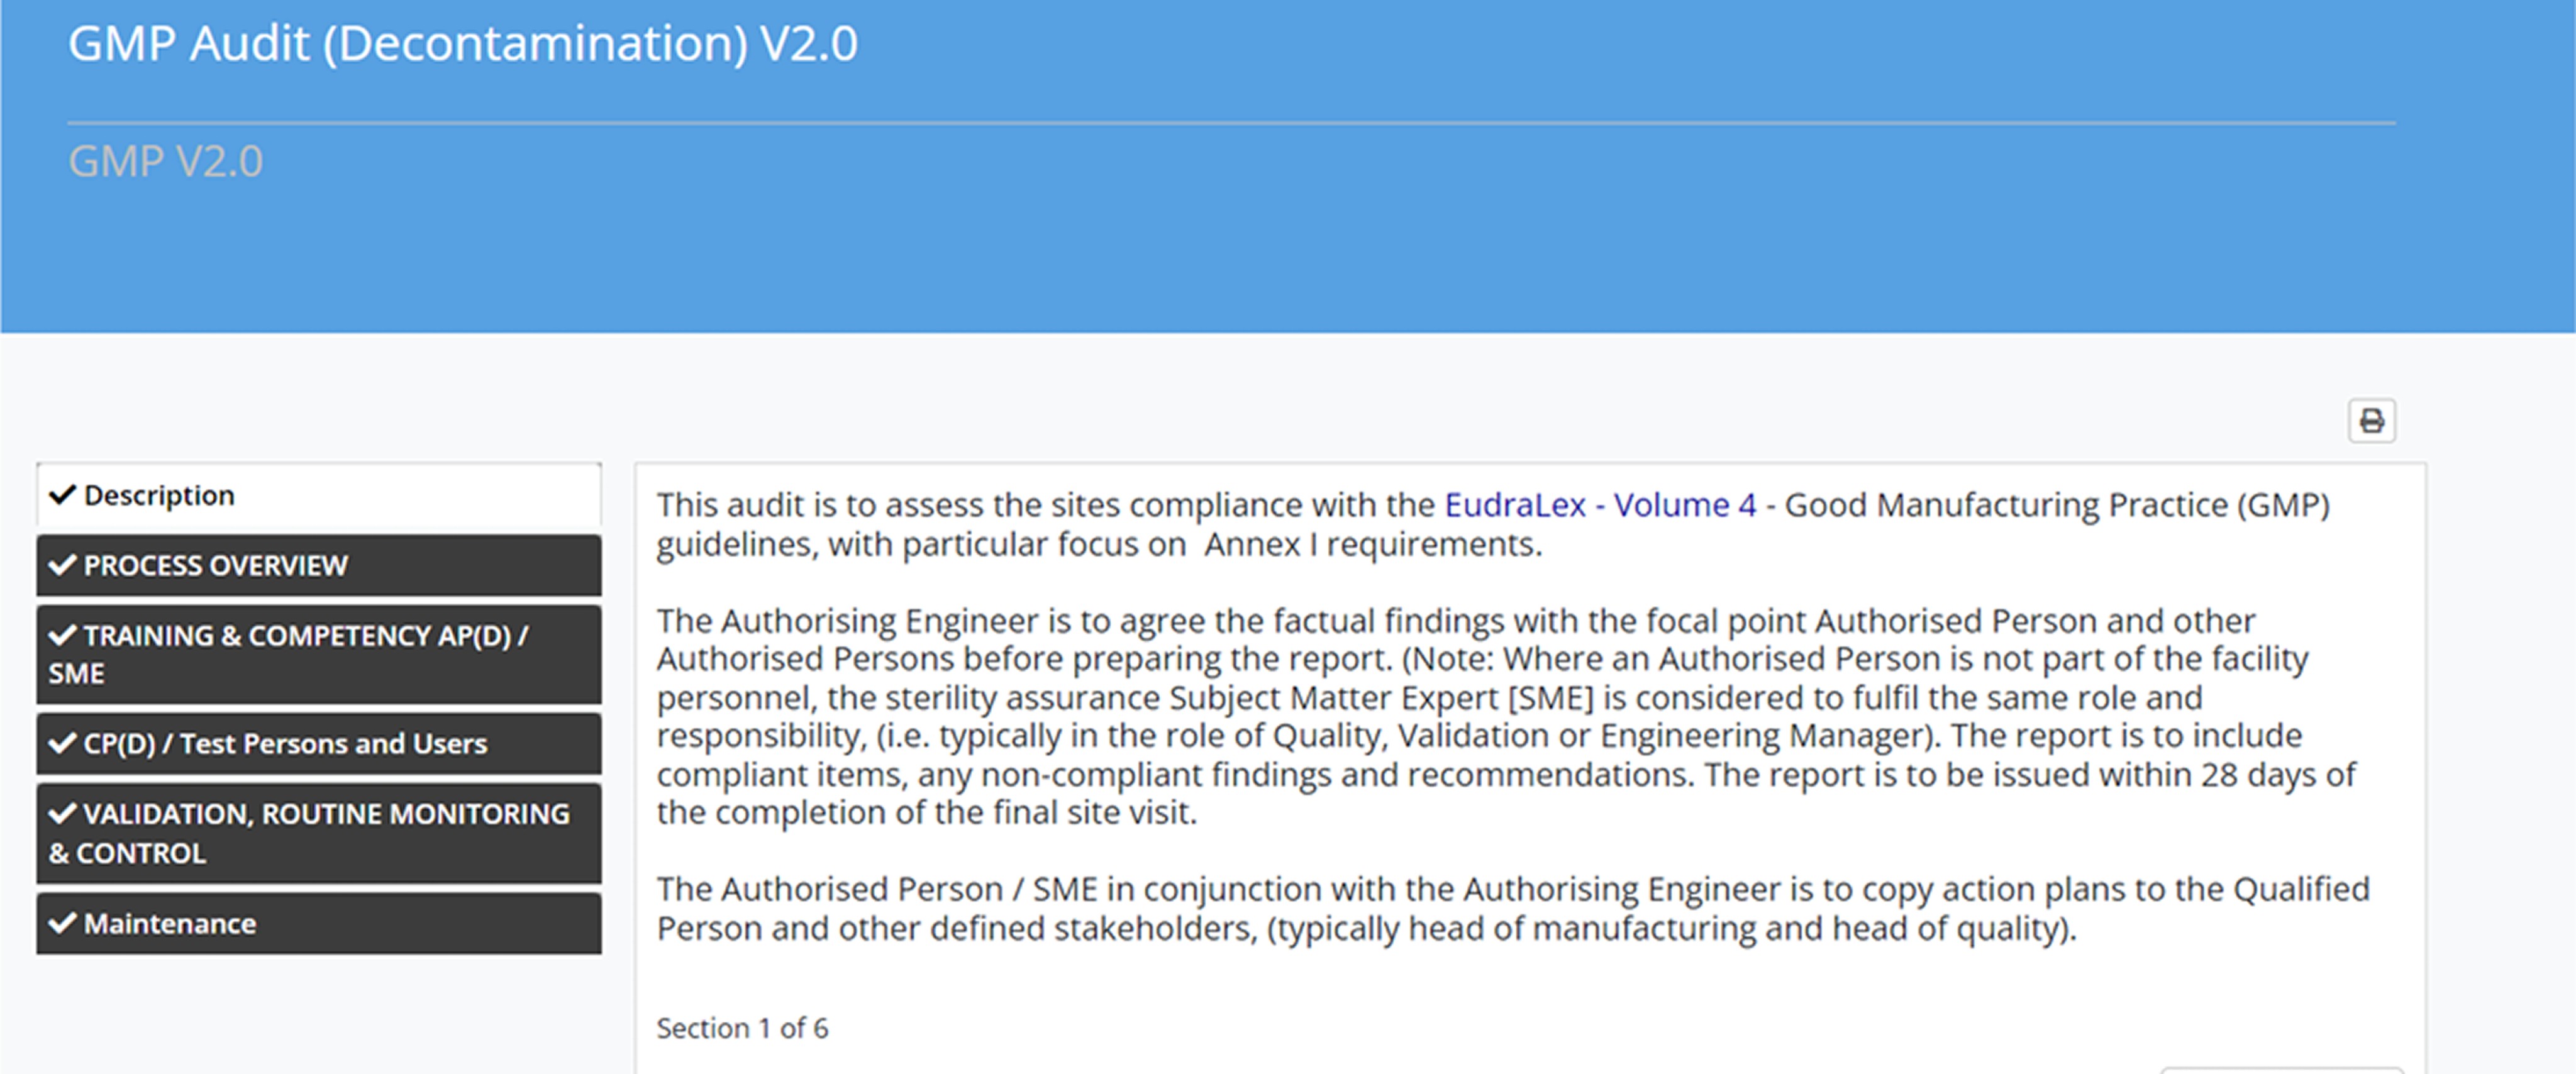Switch to TRAINING & COMPETENCY AP(D) / SME
This screenshot has width=2576, height=1074.
click(318, 654)
